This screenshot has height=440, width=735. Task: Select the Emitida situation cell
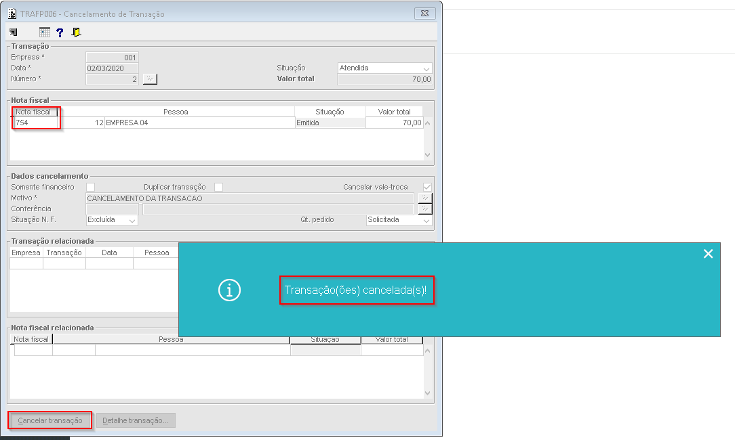coord(330,123)
